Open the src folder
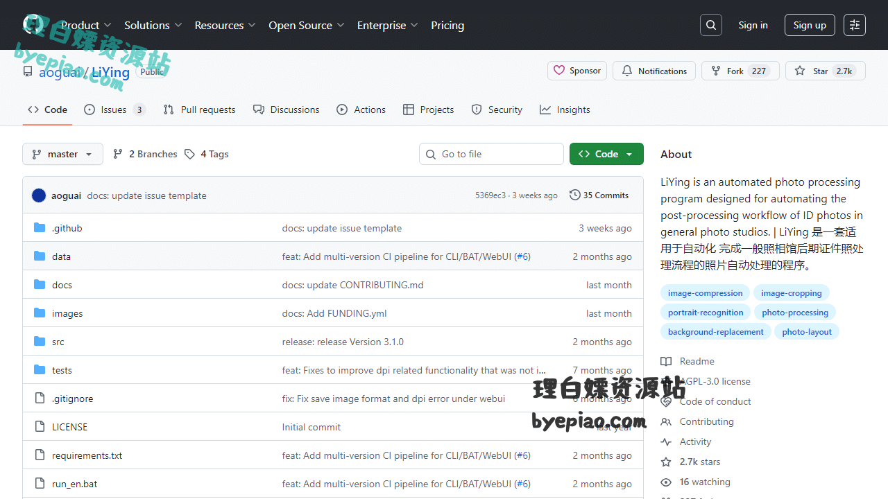This screenshot has height=499, width=888. coord(58,342)
